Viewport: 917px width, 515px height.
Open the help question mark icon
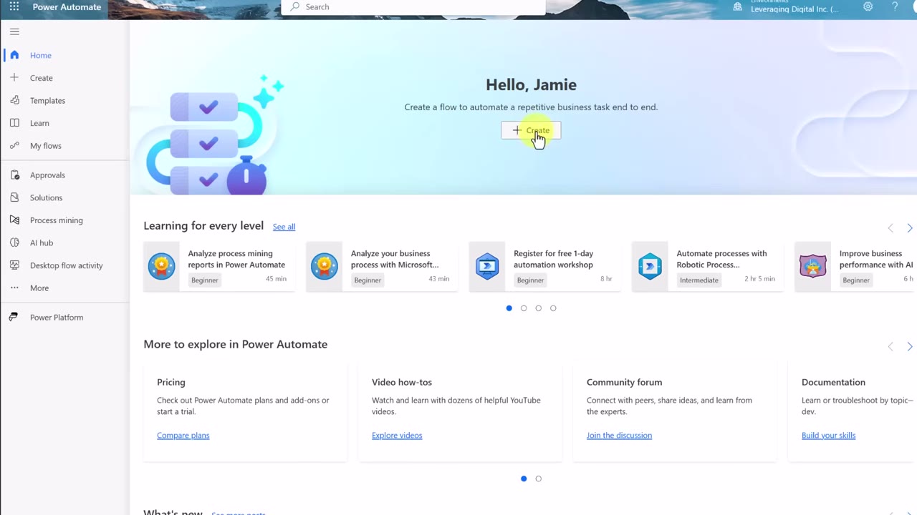tap(895, 6)
